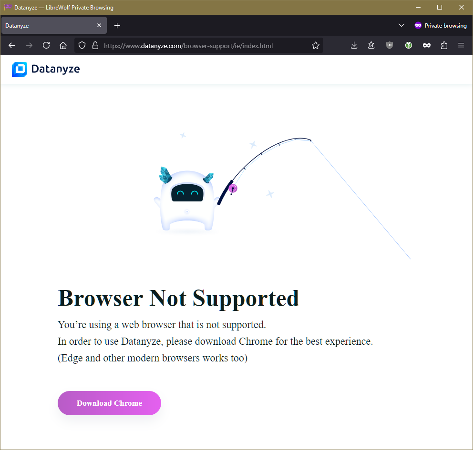Image resolution: width=473 pixels, height=450 pixels.
Task: Click the forward navigation arrow
Action: (29, 46)
